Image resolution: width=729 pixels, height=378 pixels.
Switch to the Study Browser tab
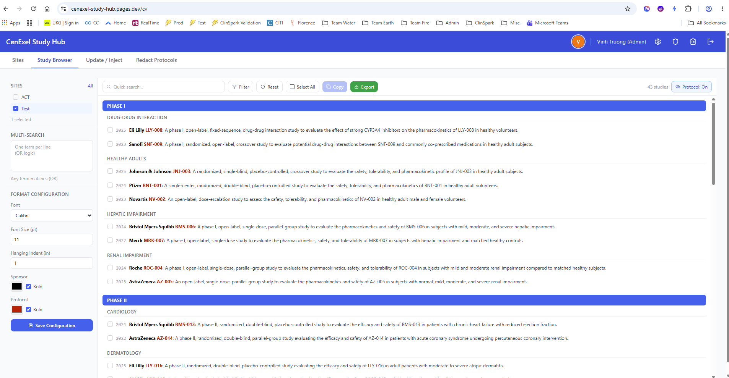click(x=55, y=60)
